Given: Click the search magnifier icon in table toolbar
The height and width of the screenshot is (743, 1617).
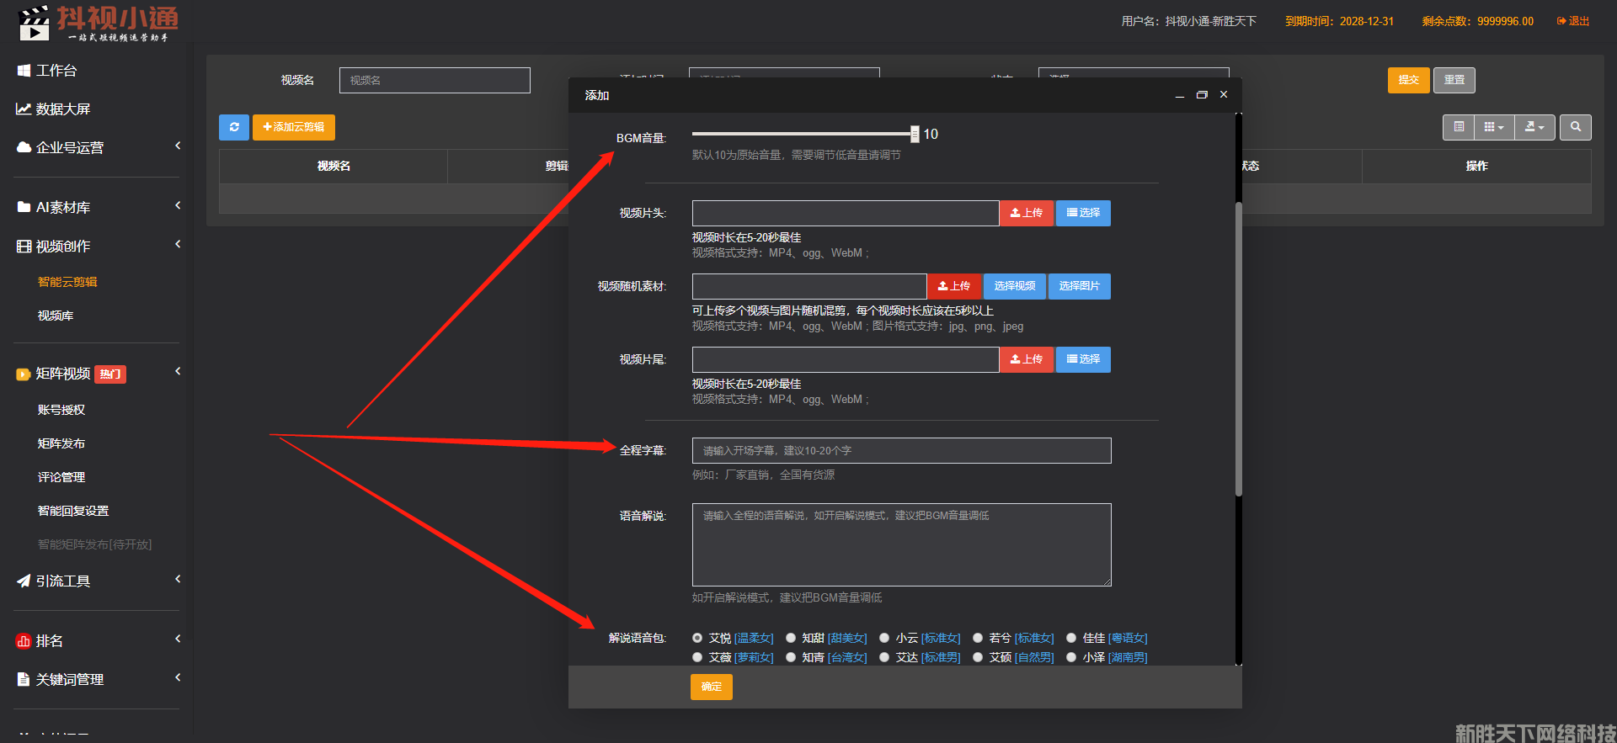Looking at the screenshot, I should (x=1575, y=127).
